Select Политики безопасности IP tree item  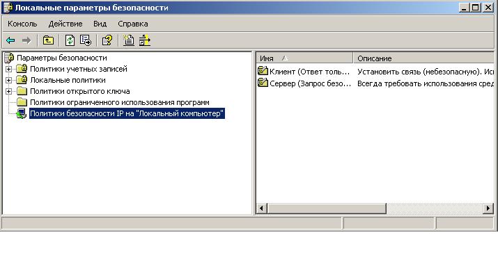click(127, 113)
